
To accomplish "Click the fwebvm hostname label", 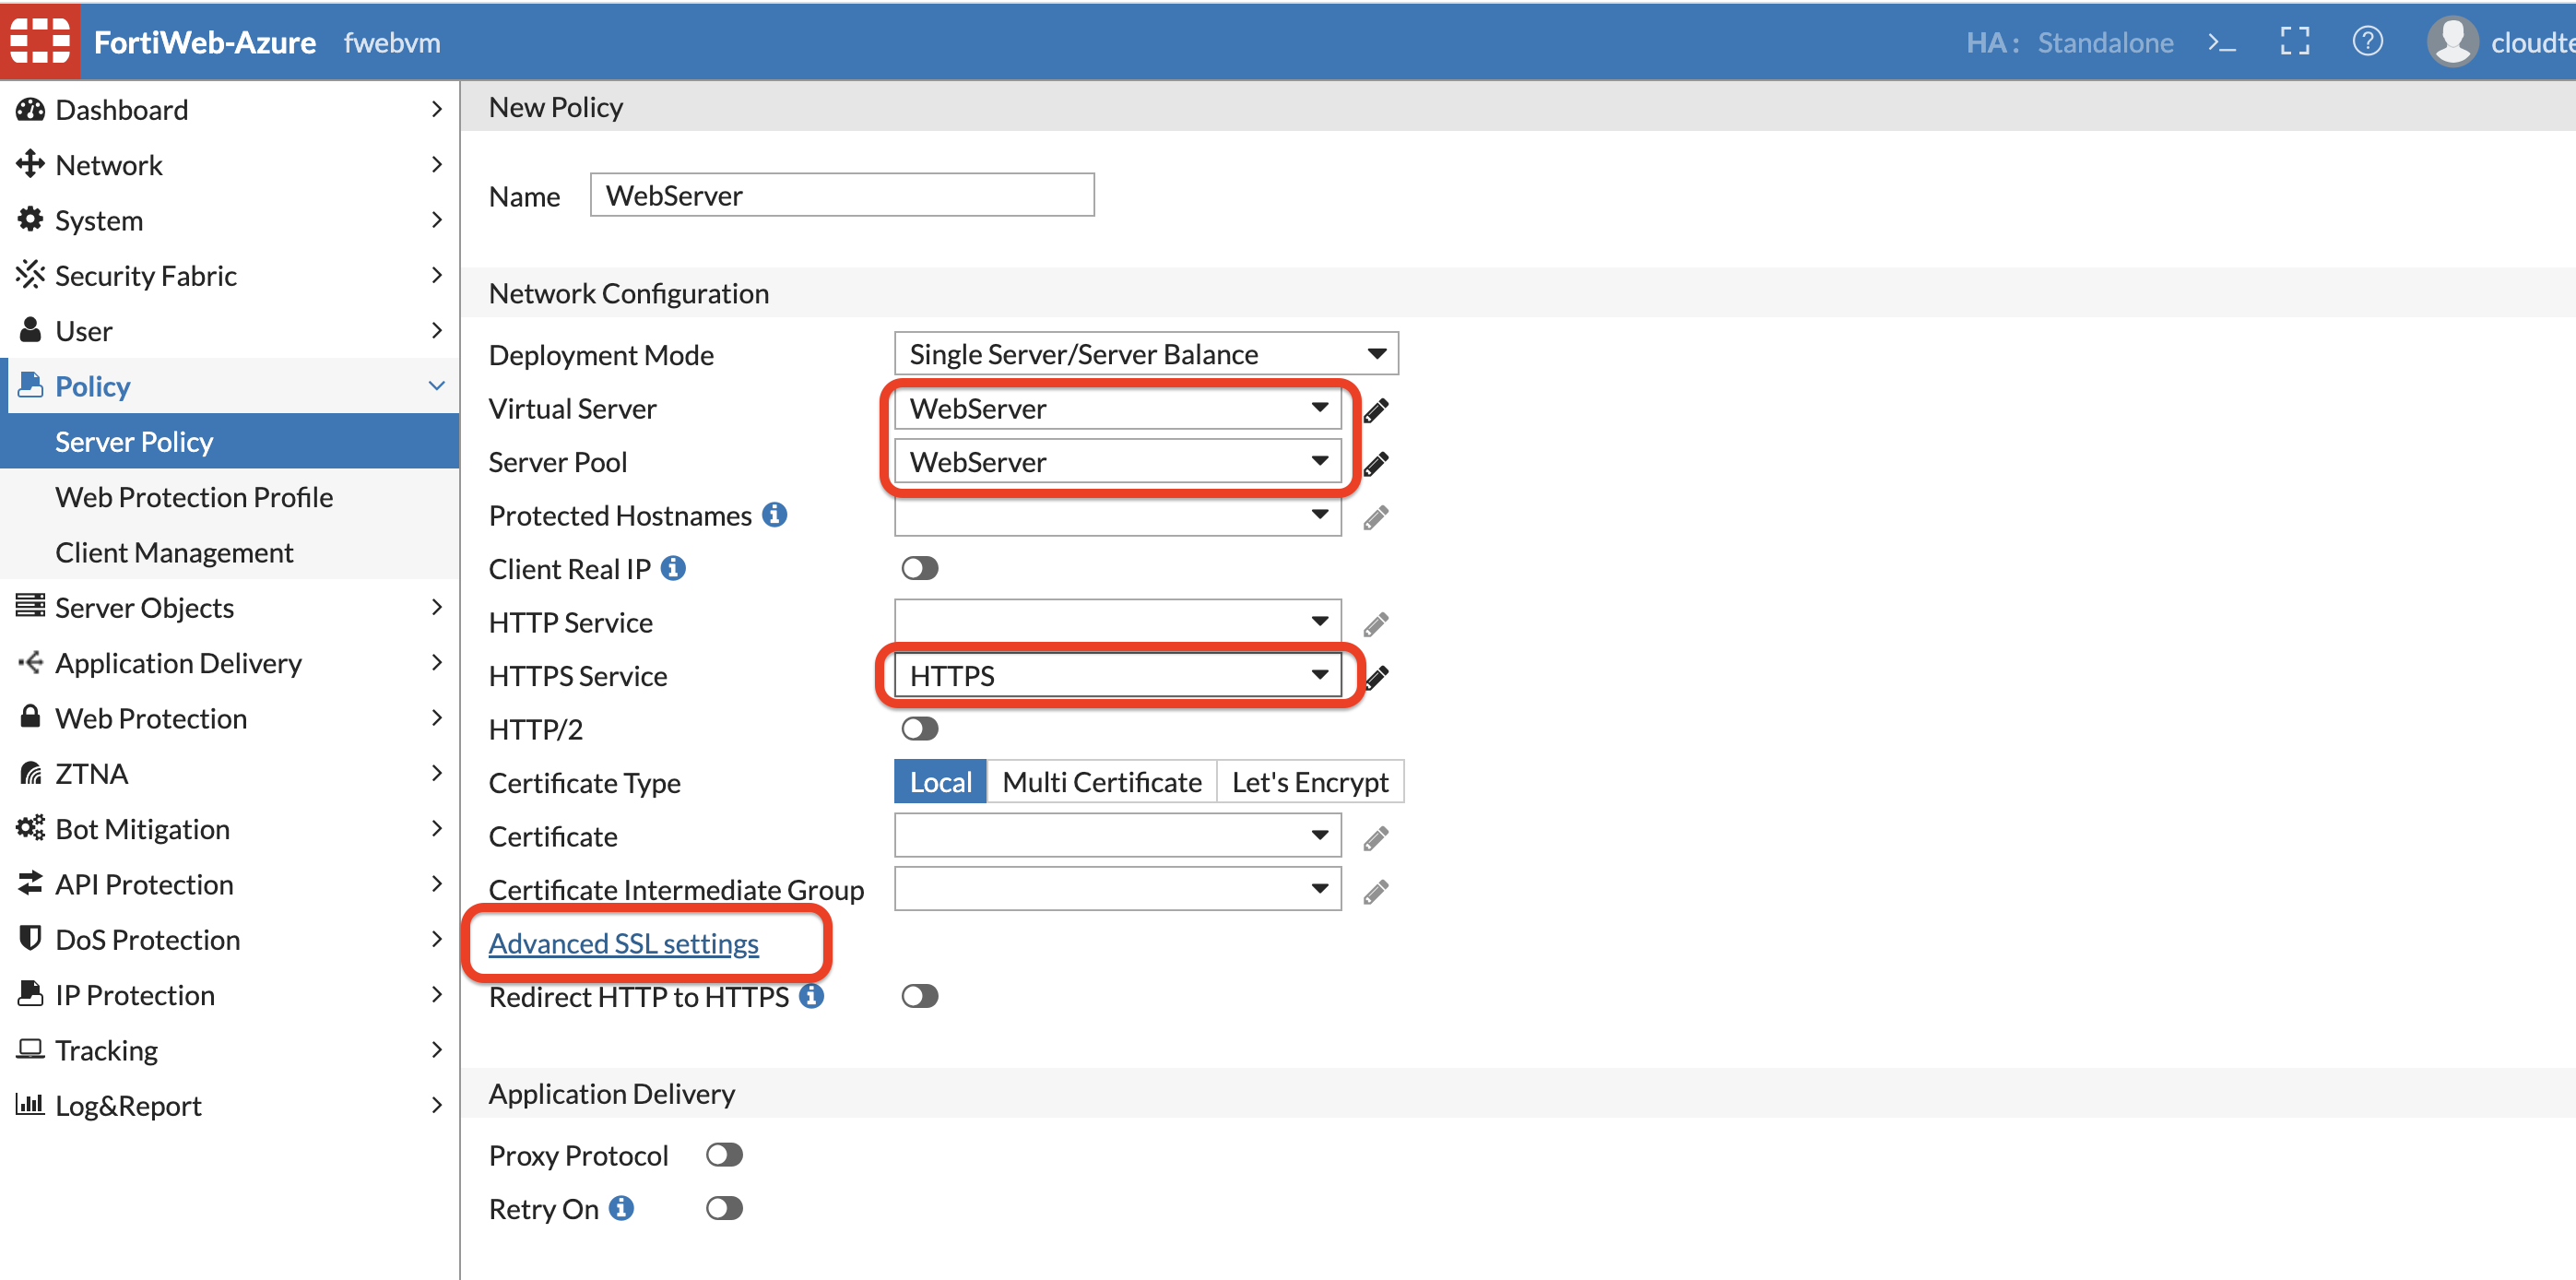I will (x=392, y=42).
